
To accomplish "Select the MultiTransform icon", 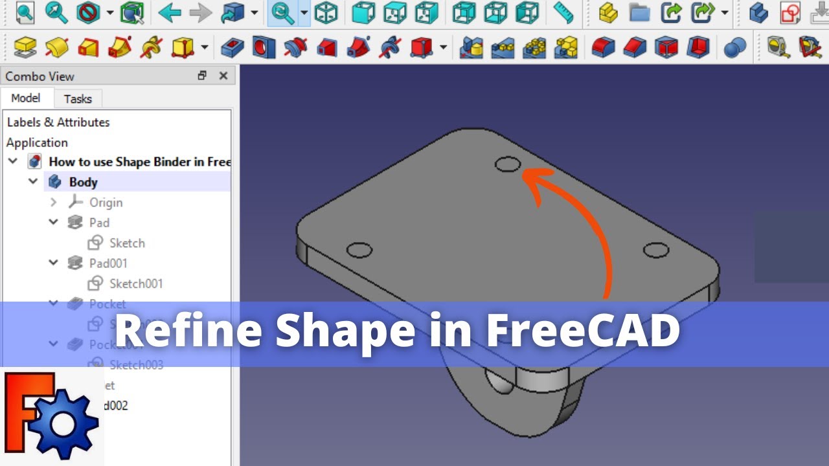I will 566,47.
